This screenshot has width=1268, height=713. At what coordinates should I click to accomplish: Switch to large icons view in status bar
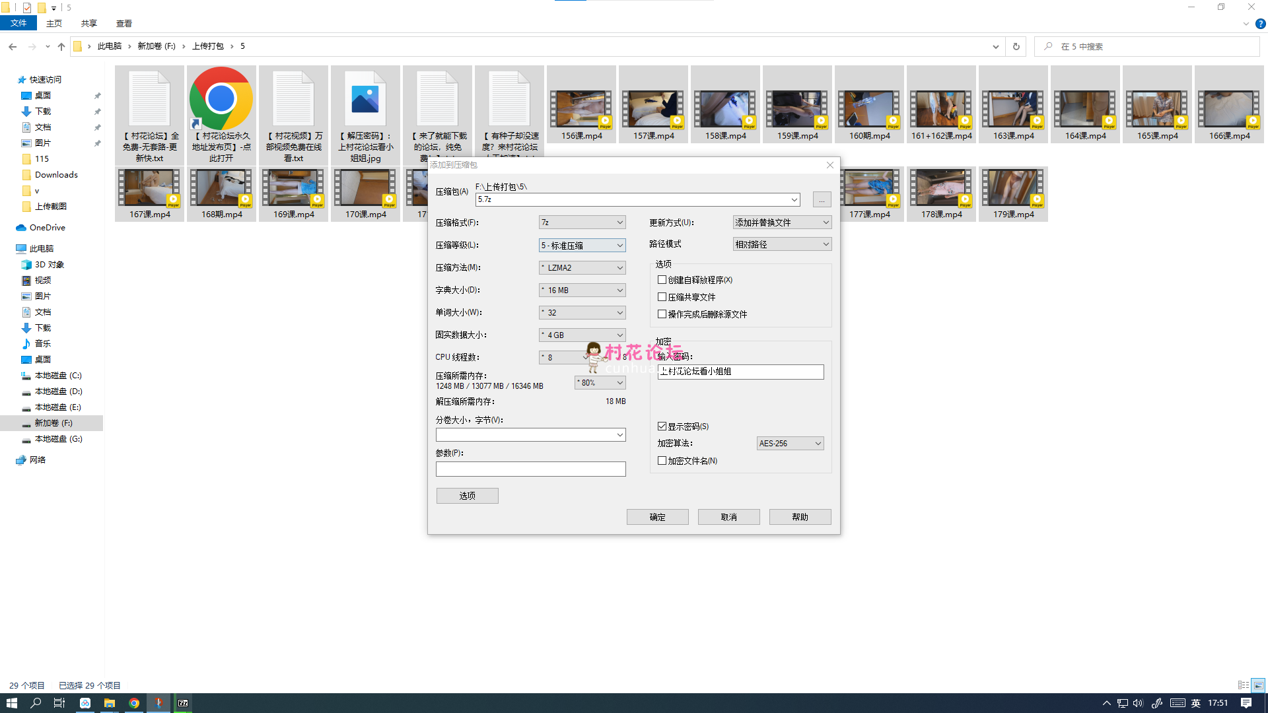point(1258,685)
